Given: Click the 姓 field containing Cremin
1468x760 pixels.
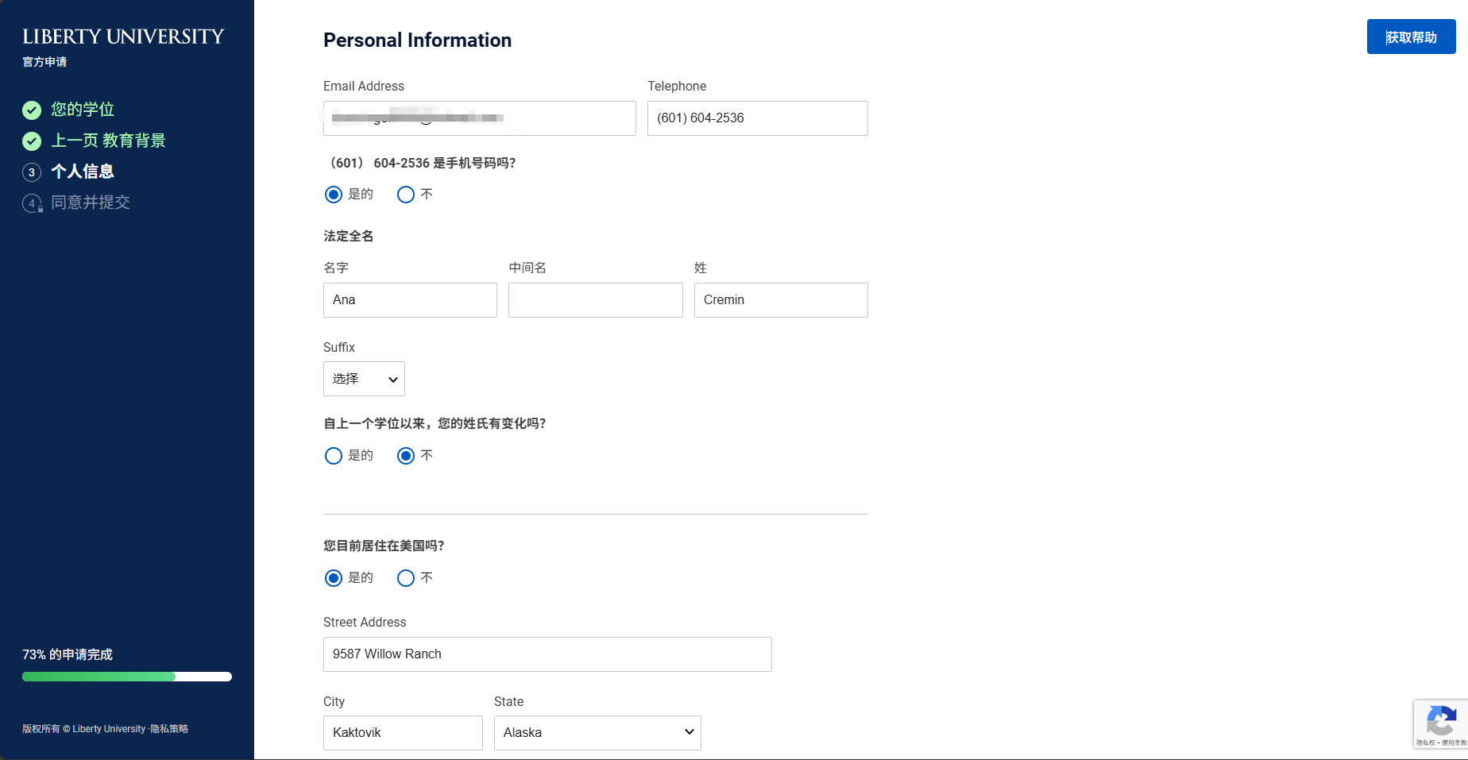Looking at the screenshot, I should (x=781, y=300).
